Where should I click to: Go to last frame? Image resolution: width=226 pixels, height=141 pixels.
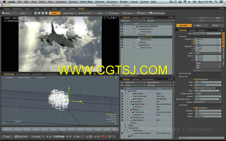point(70,136)
